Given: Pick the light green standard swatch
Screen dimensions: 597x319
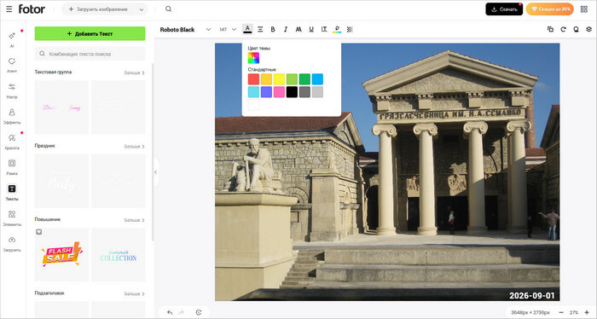Looking at the screenshot, I should click(292, 79).
